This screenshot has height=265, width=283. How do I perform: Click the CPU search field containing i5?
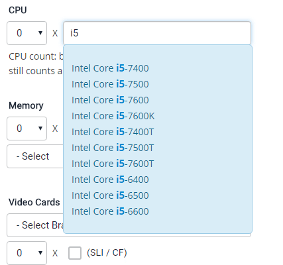157,33
